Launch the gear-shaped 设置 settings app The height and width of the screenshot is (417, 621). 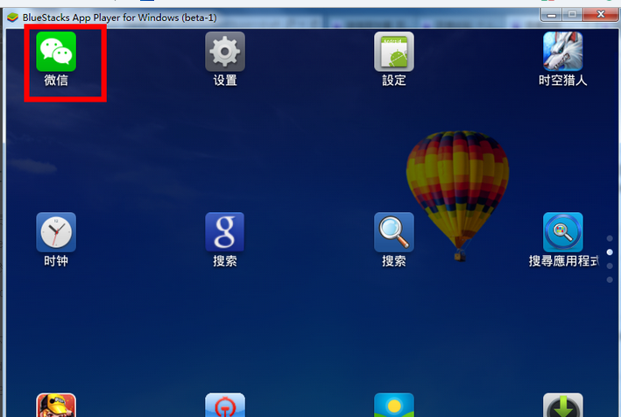click(225, 52)
